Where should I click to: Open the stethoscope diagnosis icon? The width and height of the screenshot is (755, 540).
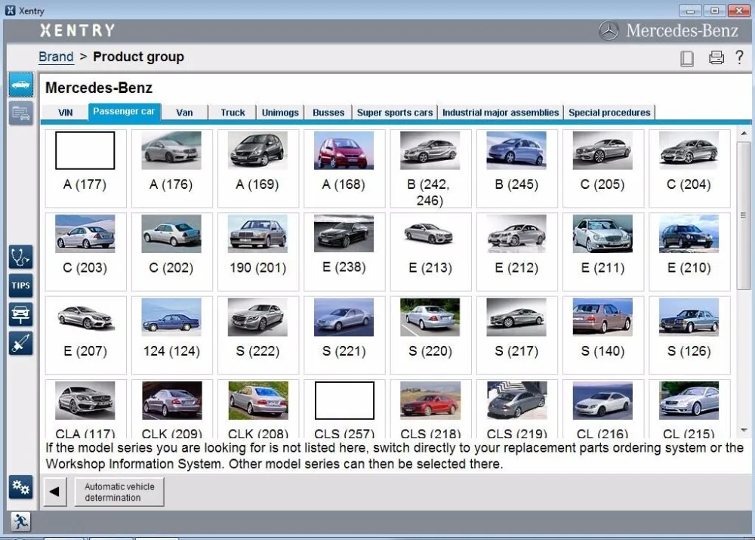[x=20, y=257]
